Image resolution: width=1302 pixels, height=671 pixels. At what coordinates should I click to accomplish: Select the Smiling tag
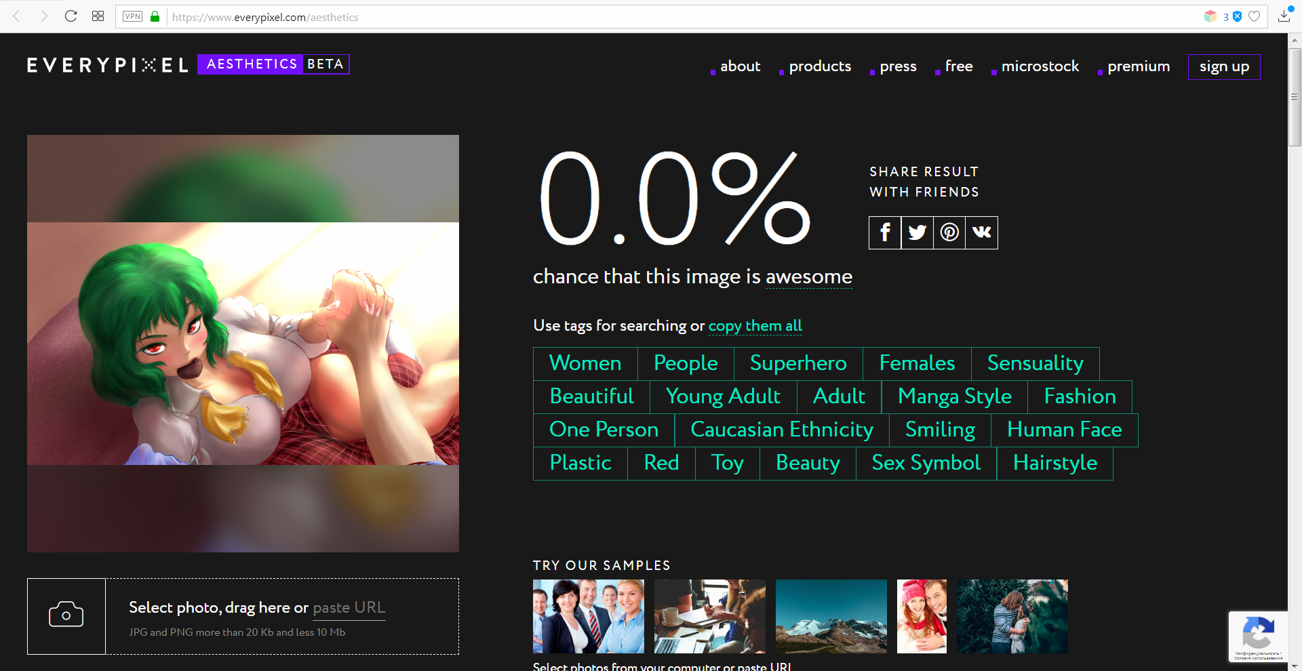[940, 430]
